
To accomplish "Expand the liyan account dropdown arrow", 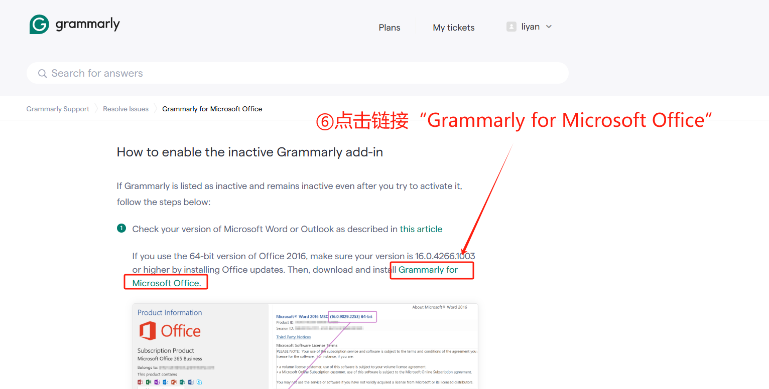I will click(549, 27).
